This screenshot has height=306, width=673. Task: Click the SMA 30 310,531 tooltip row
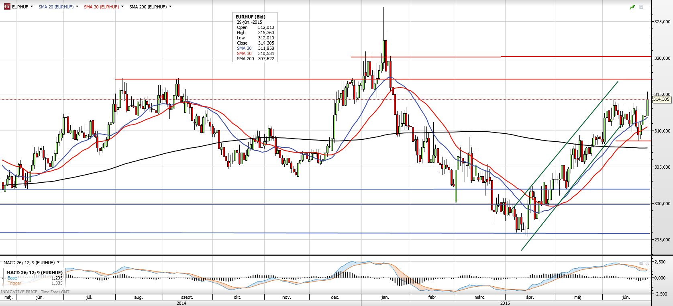pyautogui.click(x=255, y=53)
